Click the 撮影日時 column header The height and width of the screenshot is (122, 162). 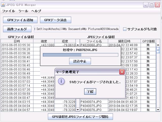tap(124, 41)
